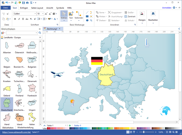Select the Wählen pointer tool

(64, 15)
